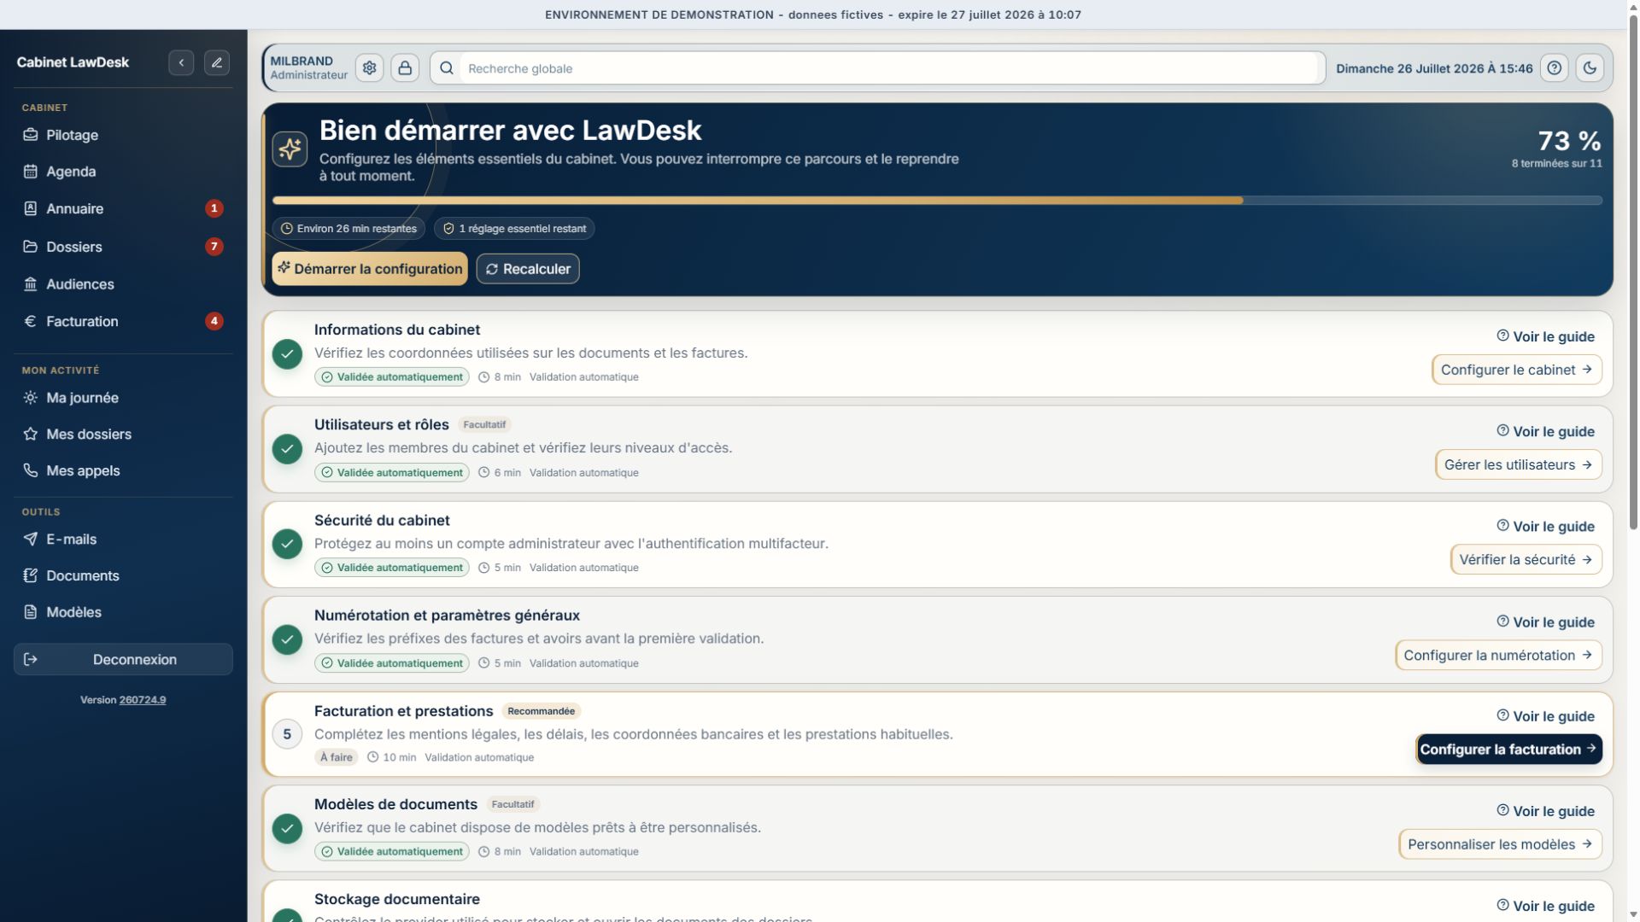Click checkmark icon of Informations du cabinet
1640x922 pixels.
pos(287,354)
